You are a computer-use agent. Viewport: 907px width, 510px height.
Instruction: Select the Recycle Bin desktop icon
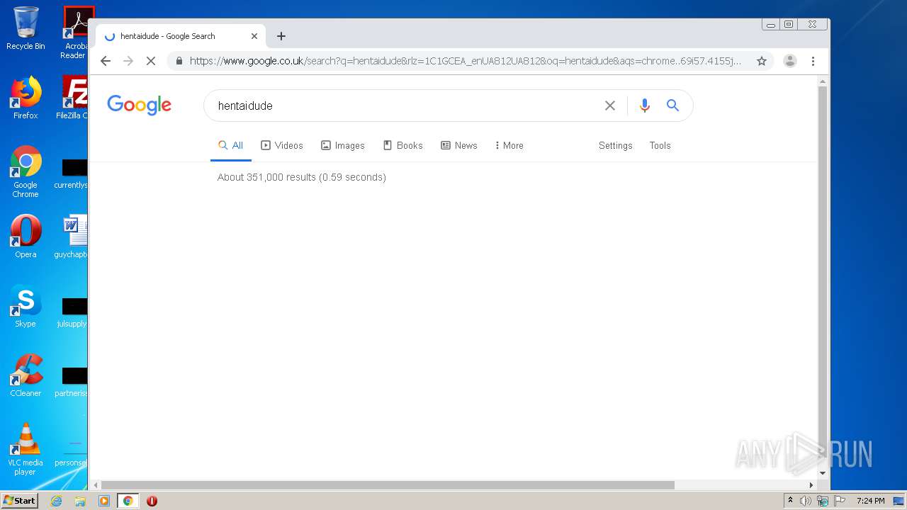pos(26,28)
